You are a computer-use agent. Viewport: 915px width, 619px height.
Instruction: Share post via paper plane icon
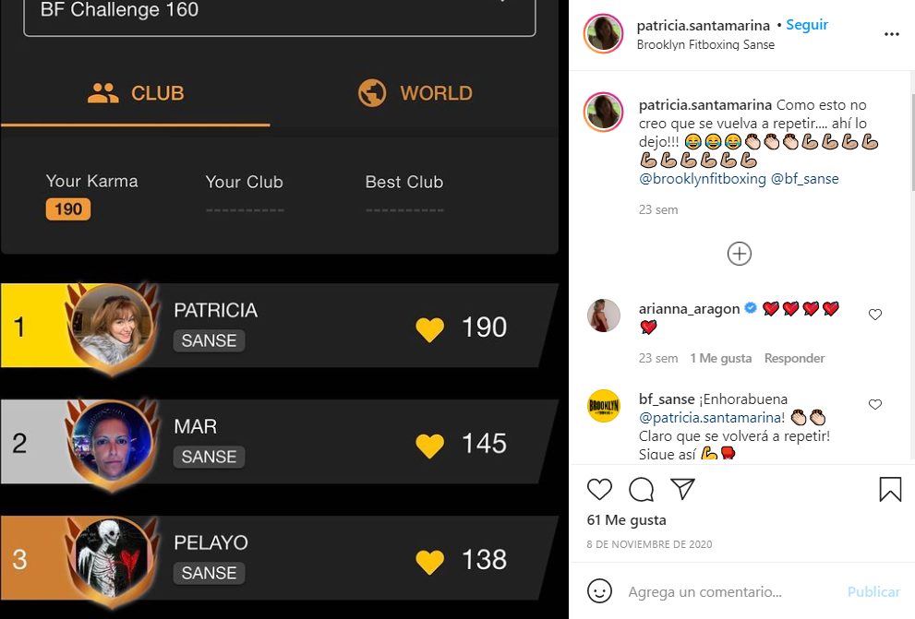[682, 488]
